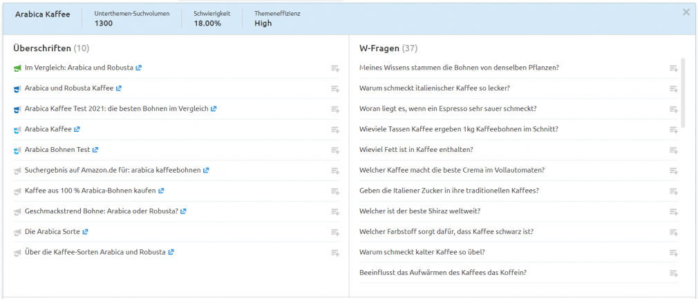The width and height of the screenshot is (698, 299).
Task: Open headline 'Über die Kaffee-Sorten Arabica und Robusta'
Action: (95, 252)
